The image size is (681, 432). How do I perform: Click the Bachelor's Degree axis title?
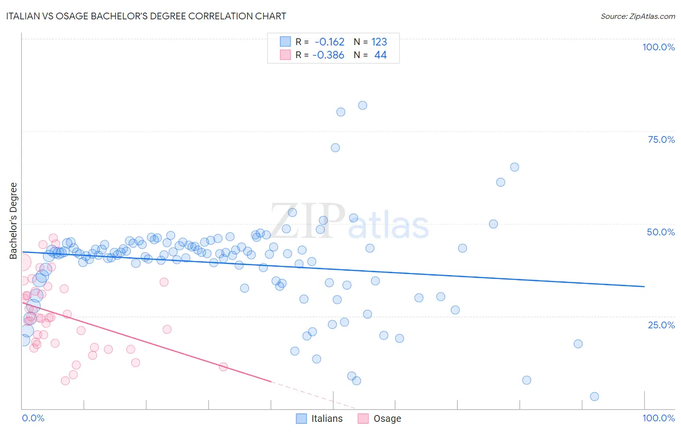pos(13,221)
